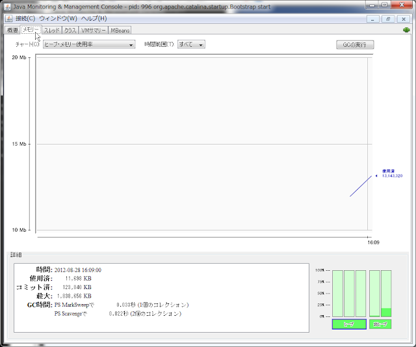Image resolution: width=416 pixels, height=347 pixels.
Task: Click the Java icon in the inner menu bar
Action: (x=8, y=19)
